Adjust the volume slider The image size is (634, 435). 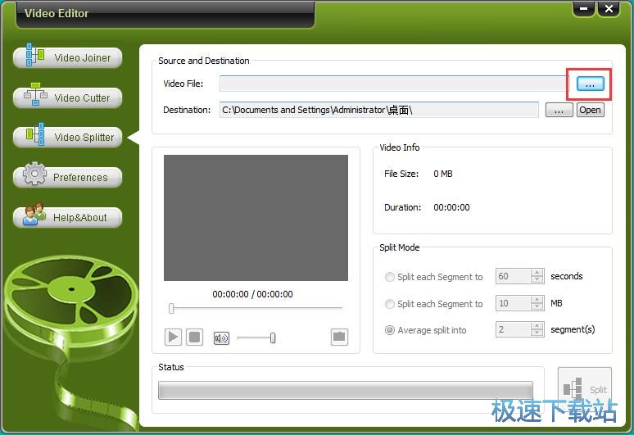pos(273,338)
